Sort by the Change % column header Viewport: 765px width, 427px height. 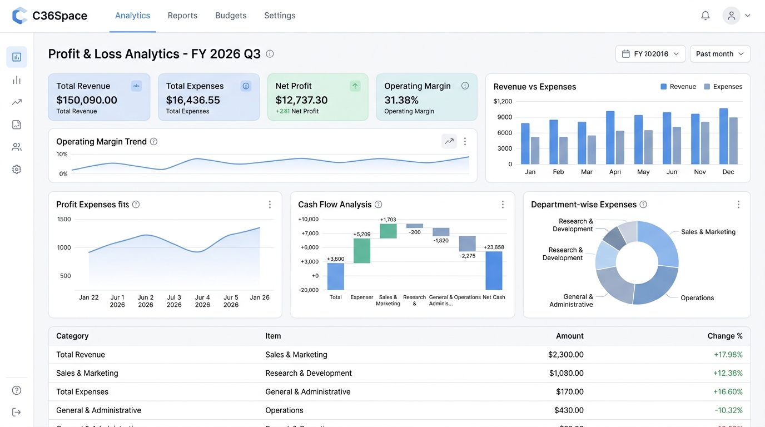click(725, 336)
